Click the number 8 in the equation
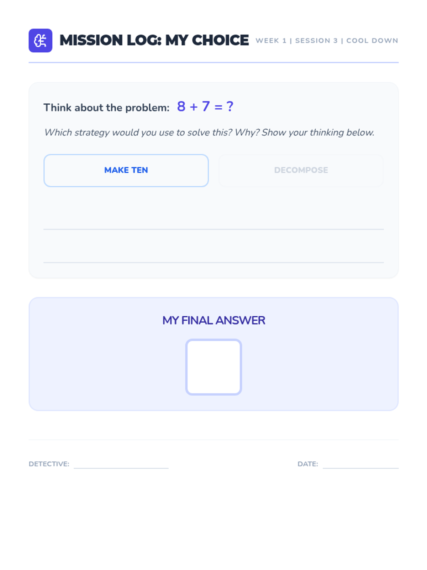This screenshot has height=570, width=427. (181, 107)
